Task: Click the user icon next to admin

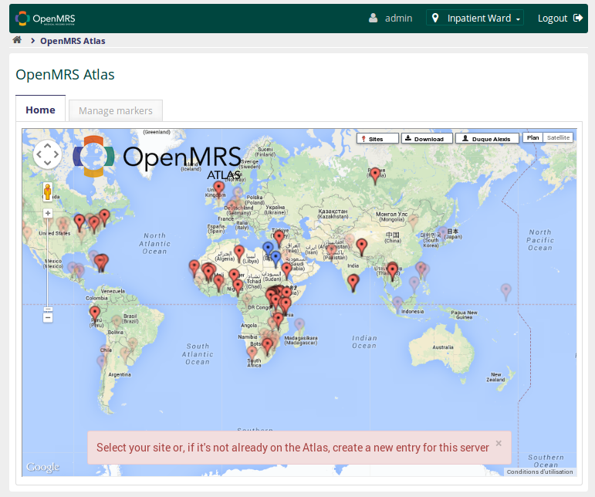Action: (373, 18)
